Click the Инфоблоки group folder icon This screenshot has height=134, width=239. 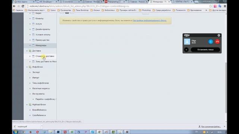[30, 67]
